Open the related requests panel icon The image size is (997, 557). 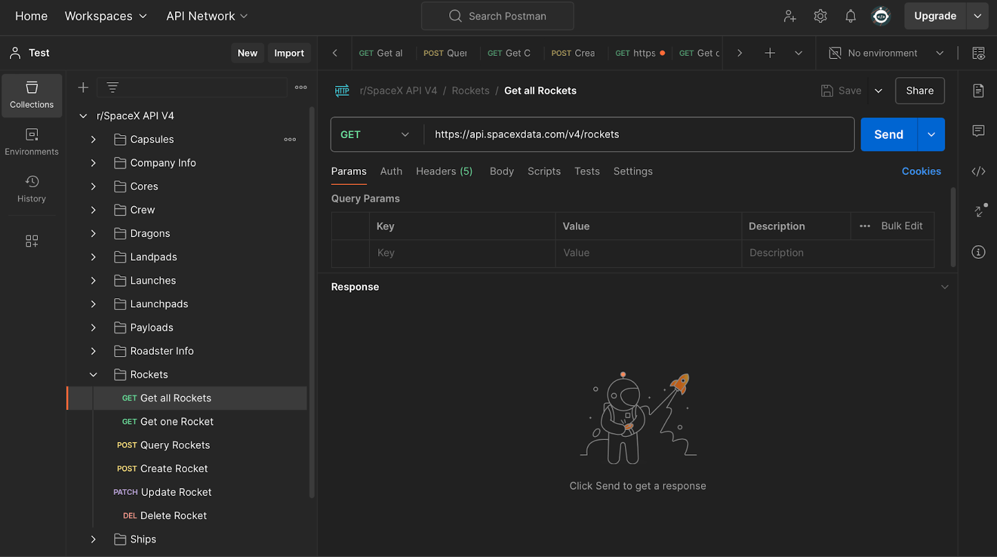click(x=980, y=211)
